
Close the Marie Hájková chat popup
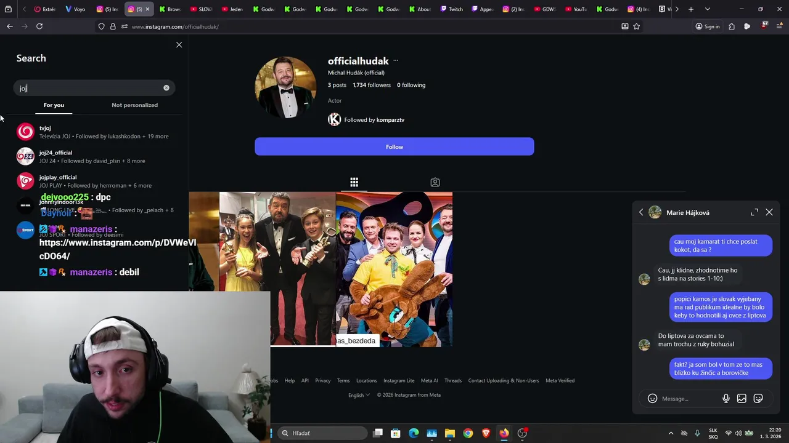point(769,212)
